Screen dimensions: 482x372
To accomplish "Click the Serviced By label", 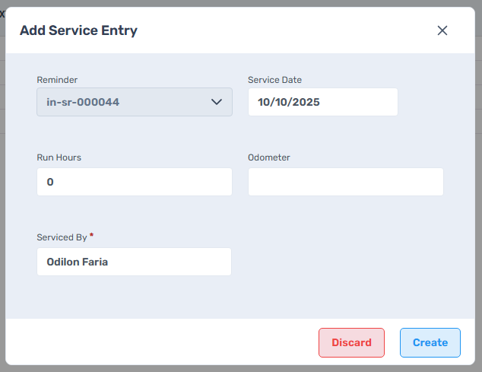I will click(x=62, y=237).
